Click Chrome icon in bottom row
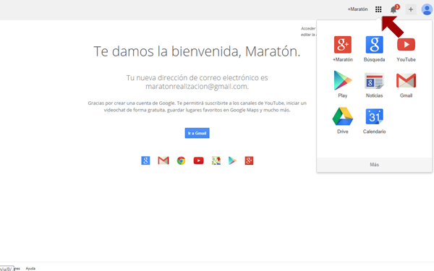 (x=181, y=160)
